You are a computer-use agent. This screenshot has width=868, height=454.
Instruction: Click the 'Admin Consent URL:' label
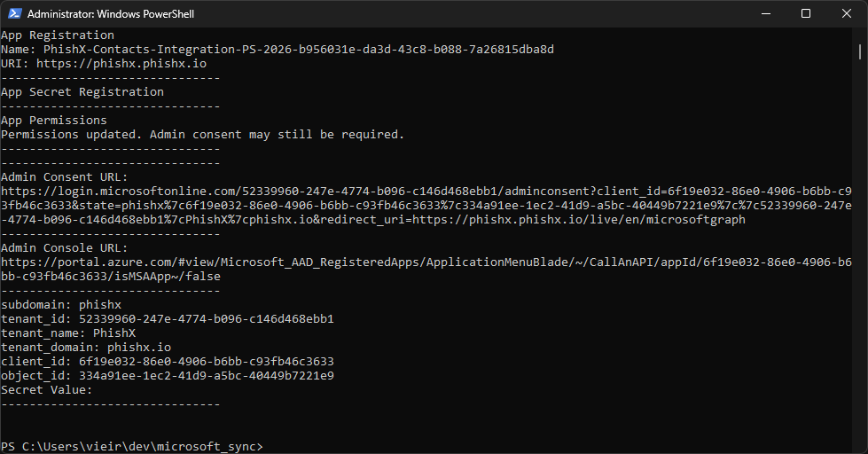(64, 177)
